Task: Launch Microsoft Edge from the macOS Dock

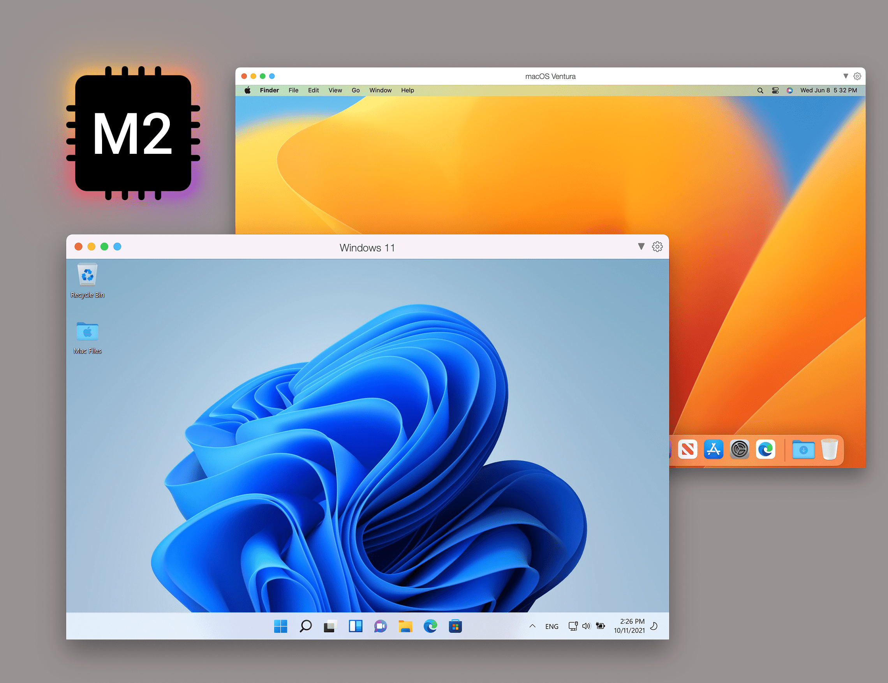Action: click(766, 449)
